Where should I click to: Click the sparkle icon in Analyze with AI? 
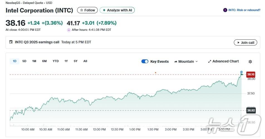click(104, 10)
